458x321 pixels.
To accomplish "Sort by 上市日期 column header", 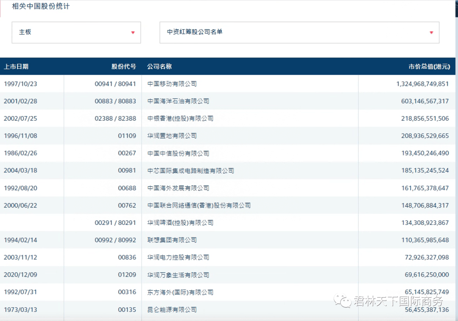I will [x=16, y=66].
